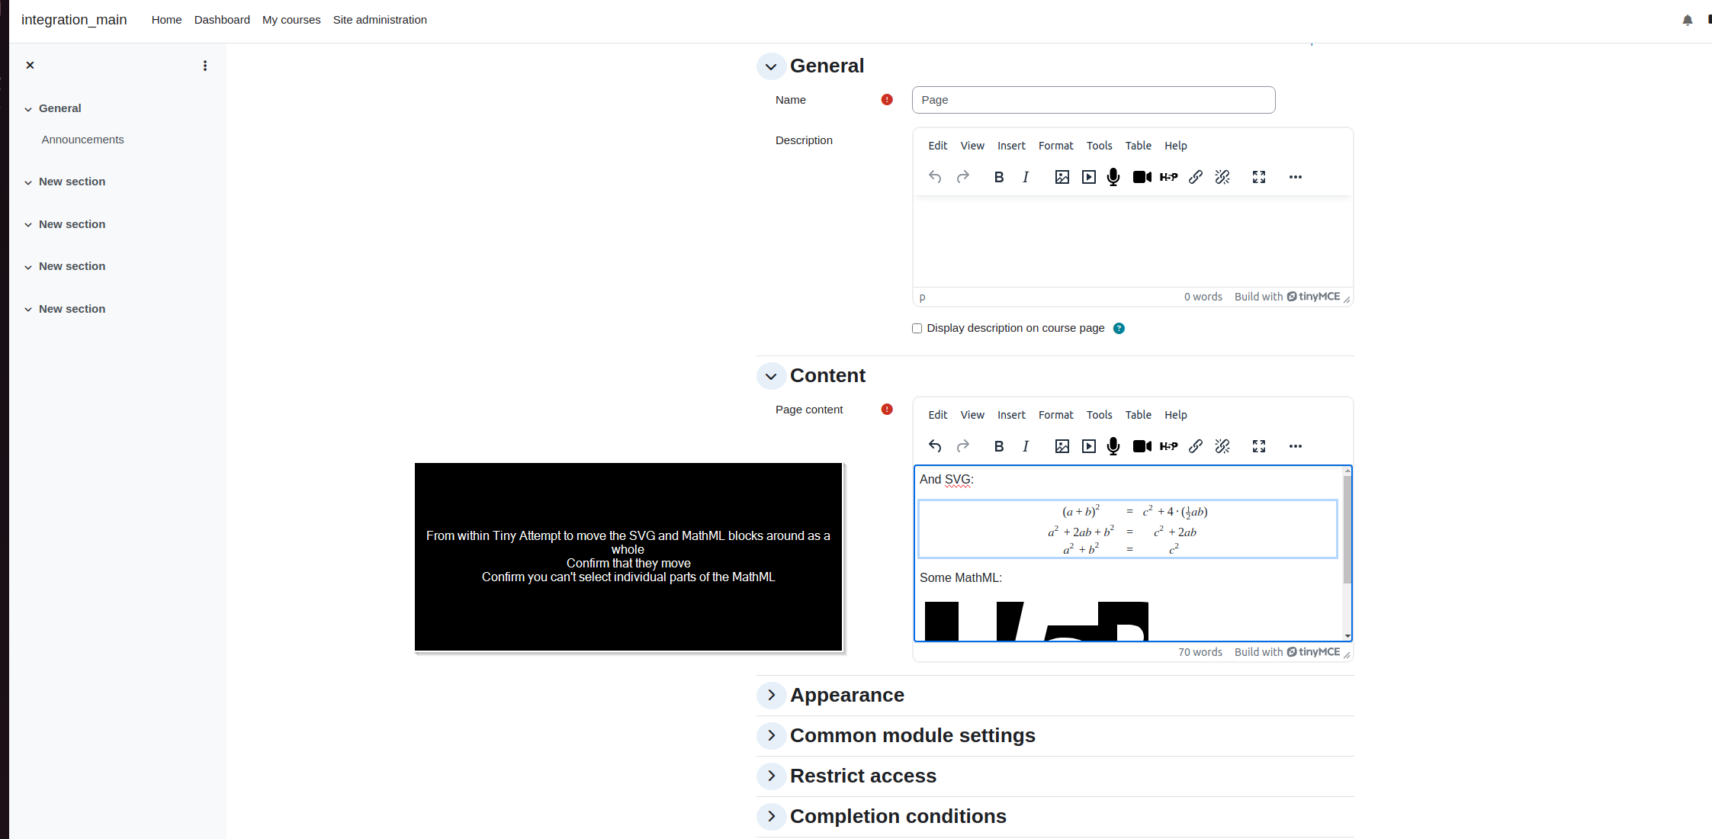Click Undo in the Page content editor

pos(935,446)
